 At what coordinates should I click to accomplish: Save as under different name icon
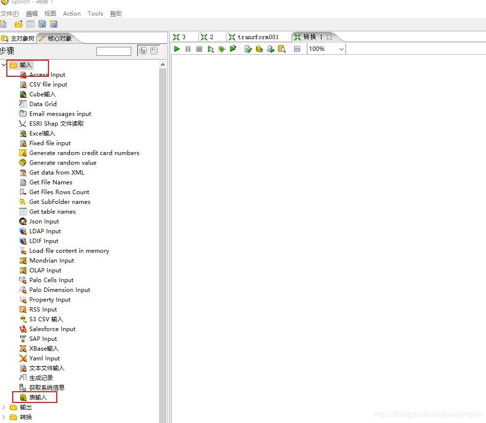[x=54, y=24]
